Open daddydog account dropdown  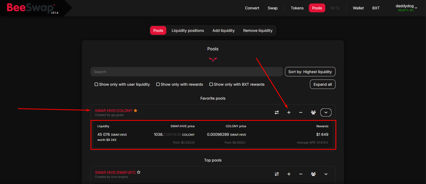[406, 8]
